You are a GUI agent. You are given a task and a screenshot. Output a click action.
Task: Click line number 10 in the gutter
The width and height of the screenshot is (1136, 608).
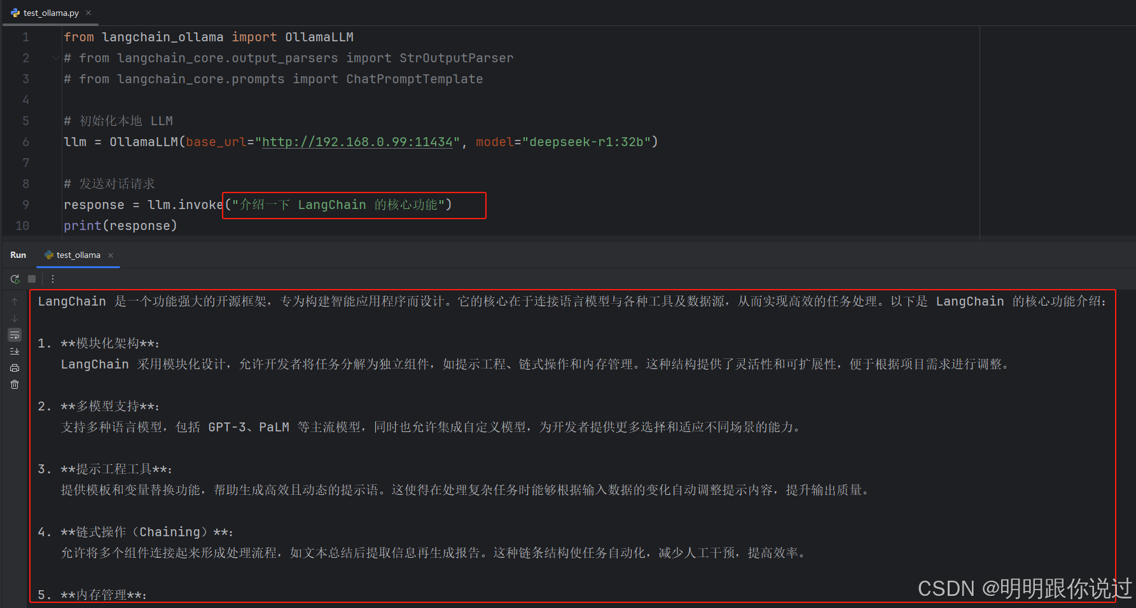pyautogui.click(x=22, y=226)
